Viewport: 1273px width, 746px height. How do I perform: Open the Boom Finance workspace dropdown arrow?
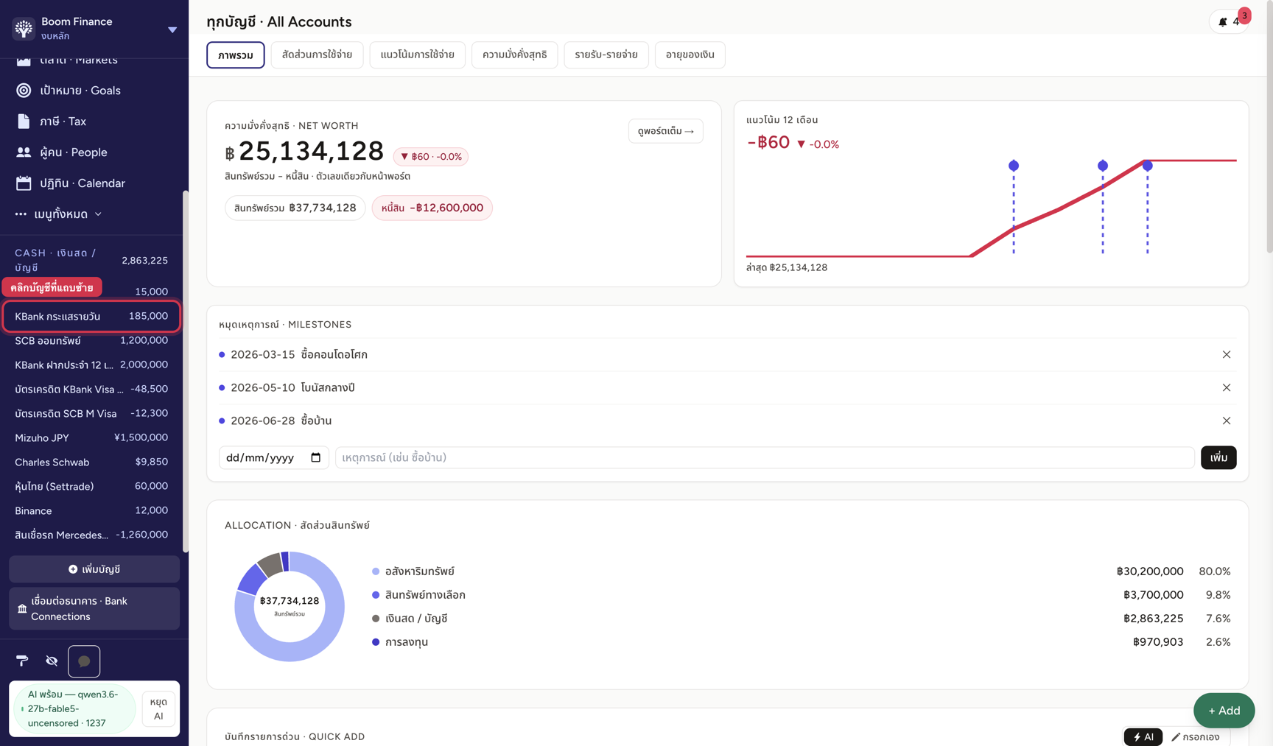172,30
